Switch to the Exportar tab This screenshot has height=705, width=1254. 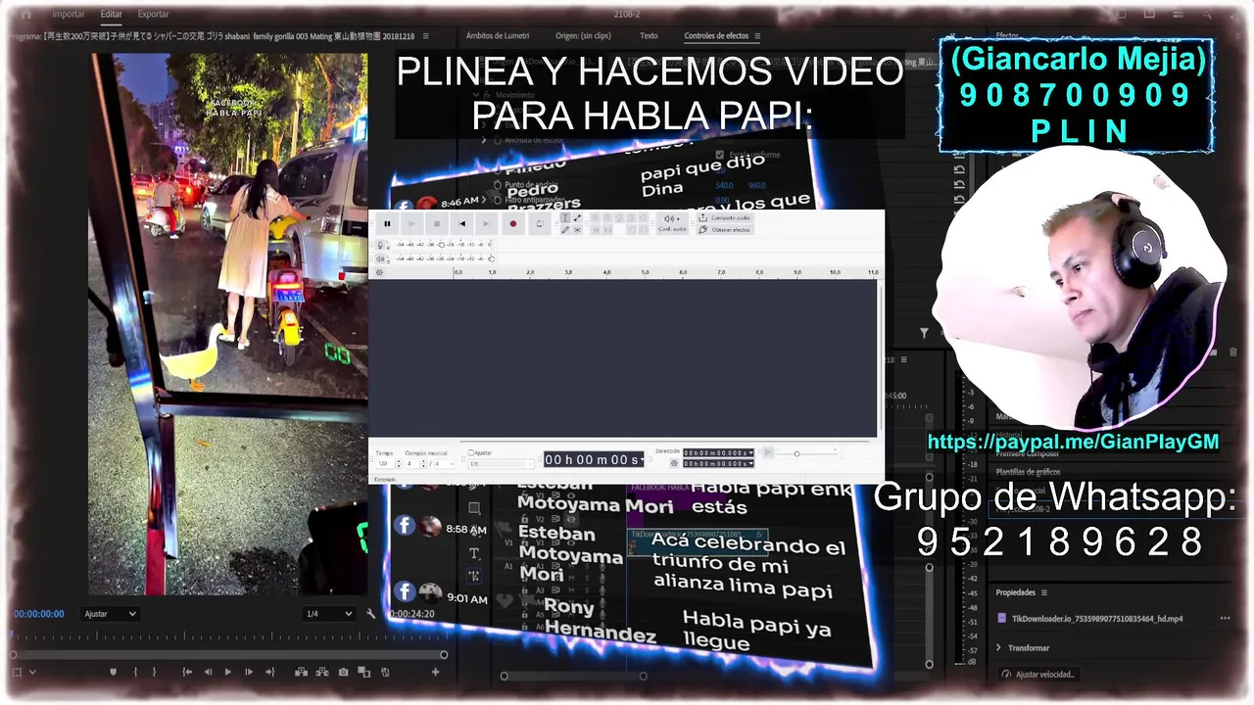153,15
